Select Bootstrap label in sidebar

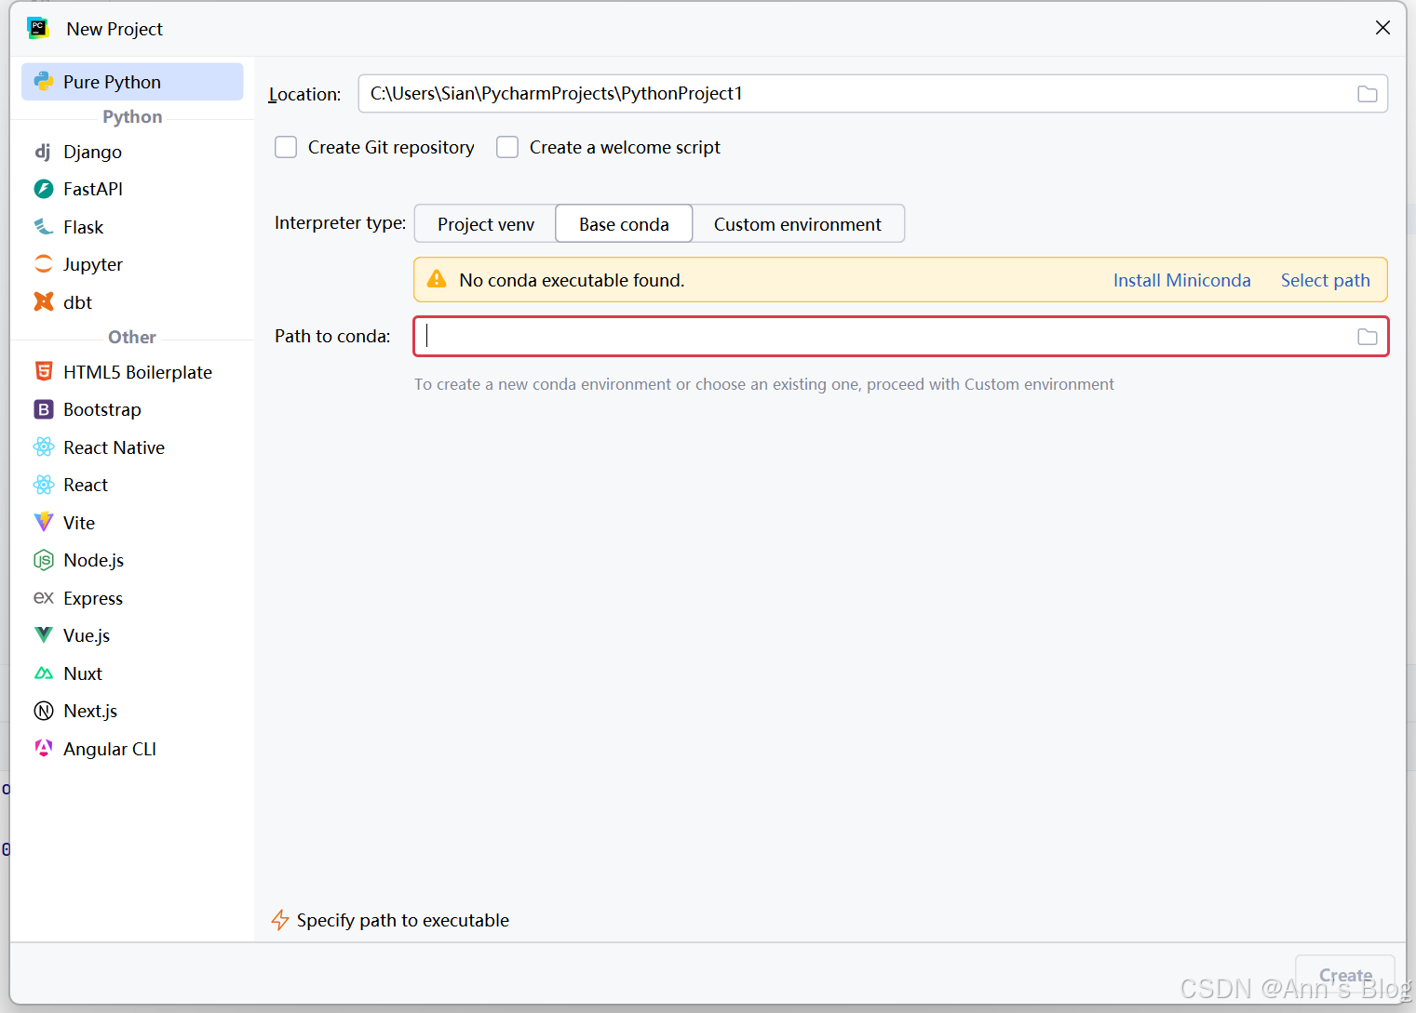[102, 409]
